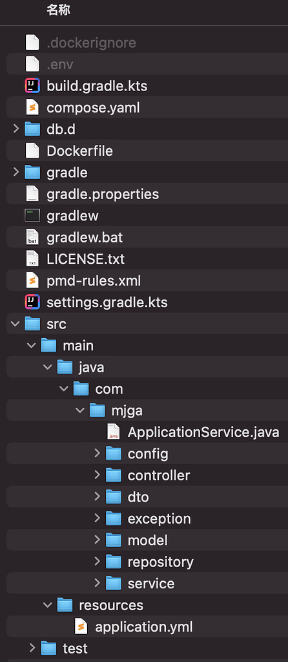288x662 pixels.
Task: Select the settings.gradle.kts IntelliJ icon
Action: pos(32,303)
